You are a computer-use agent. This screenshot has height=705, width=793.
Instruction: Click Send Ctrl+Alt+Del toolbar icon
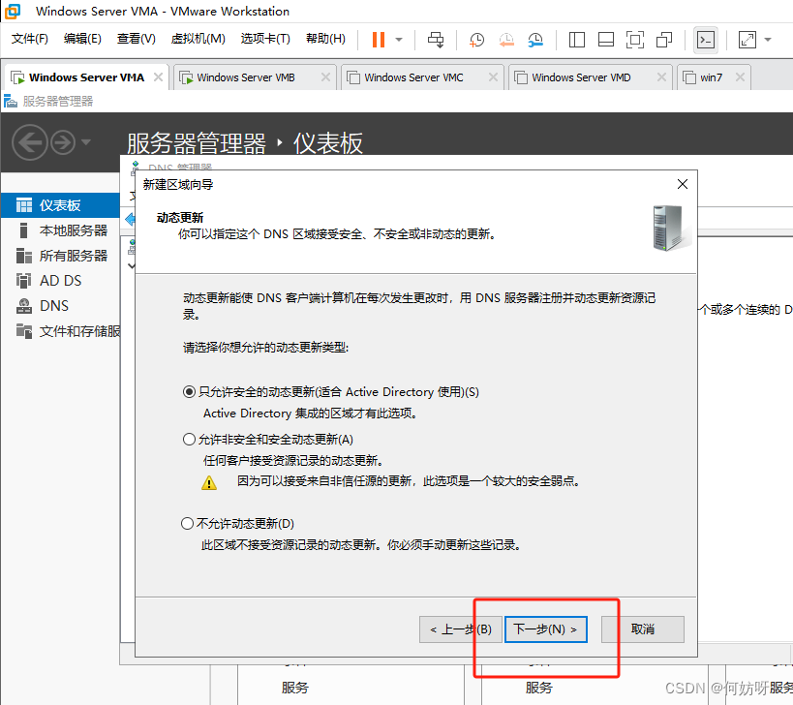436,39
